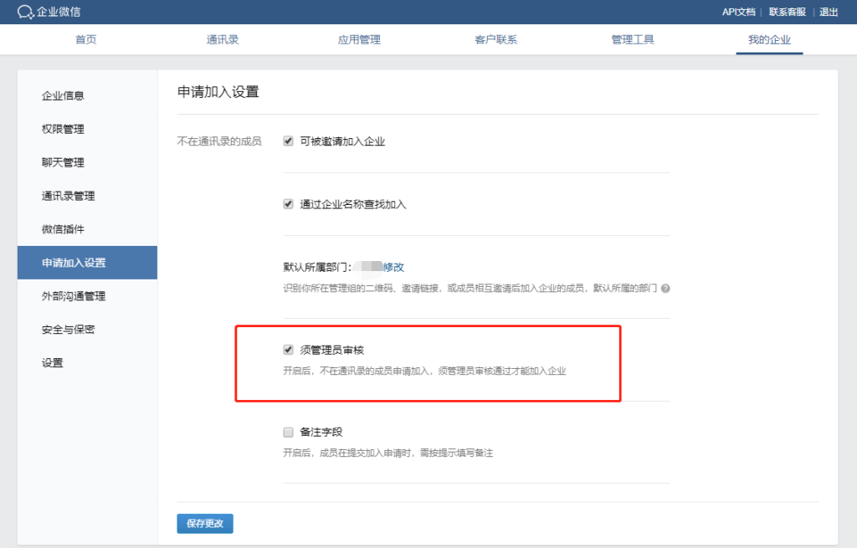The image size is (857, 548).
Task: Enable 备注字段 checkbox
Action: [289, 433]
